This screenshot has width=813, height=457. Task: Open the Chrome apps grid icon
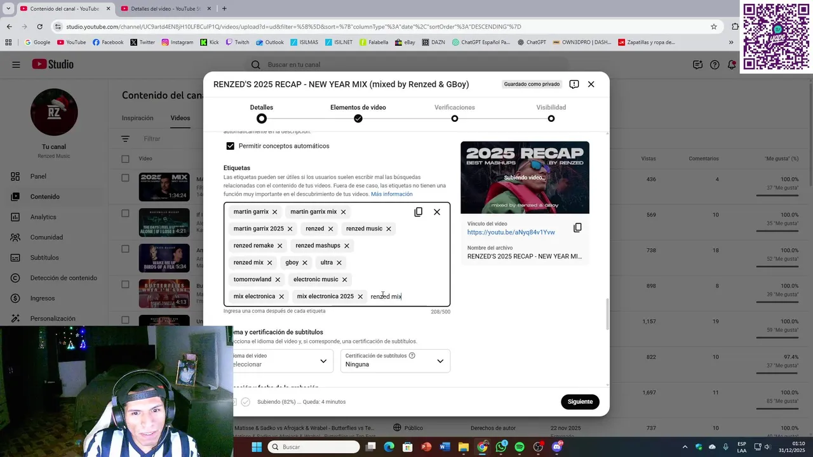[8, 43]
